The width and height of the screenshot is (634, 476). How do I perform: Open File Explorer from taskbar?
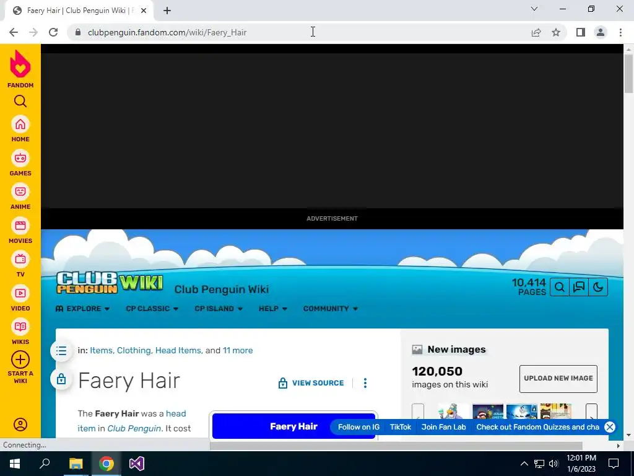click(76, 464)
